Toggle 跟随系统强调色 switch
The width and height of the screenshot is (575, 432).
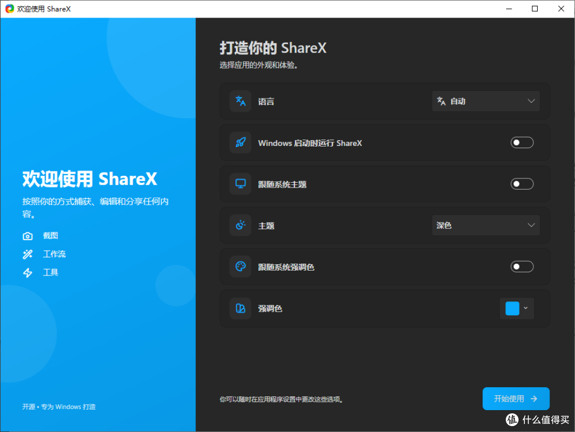(x=522, y=266)
